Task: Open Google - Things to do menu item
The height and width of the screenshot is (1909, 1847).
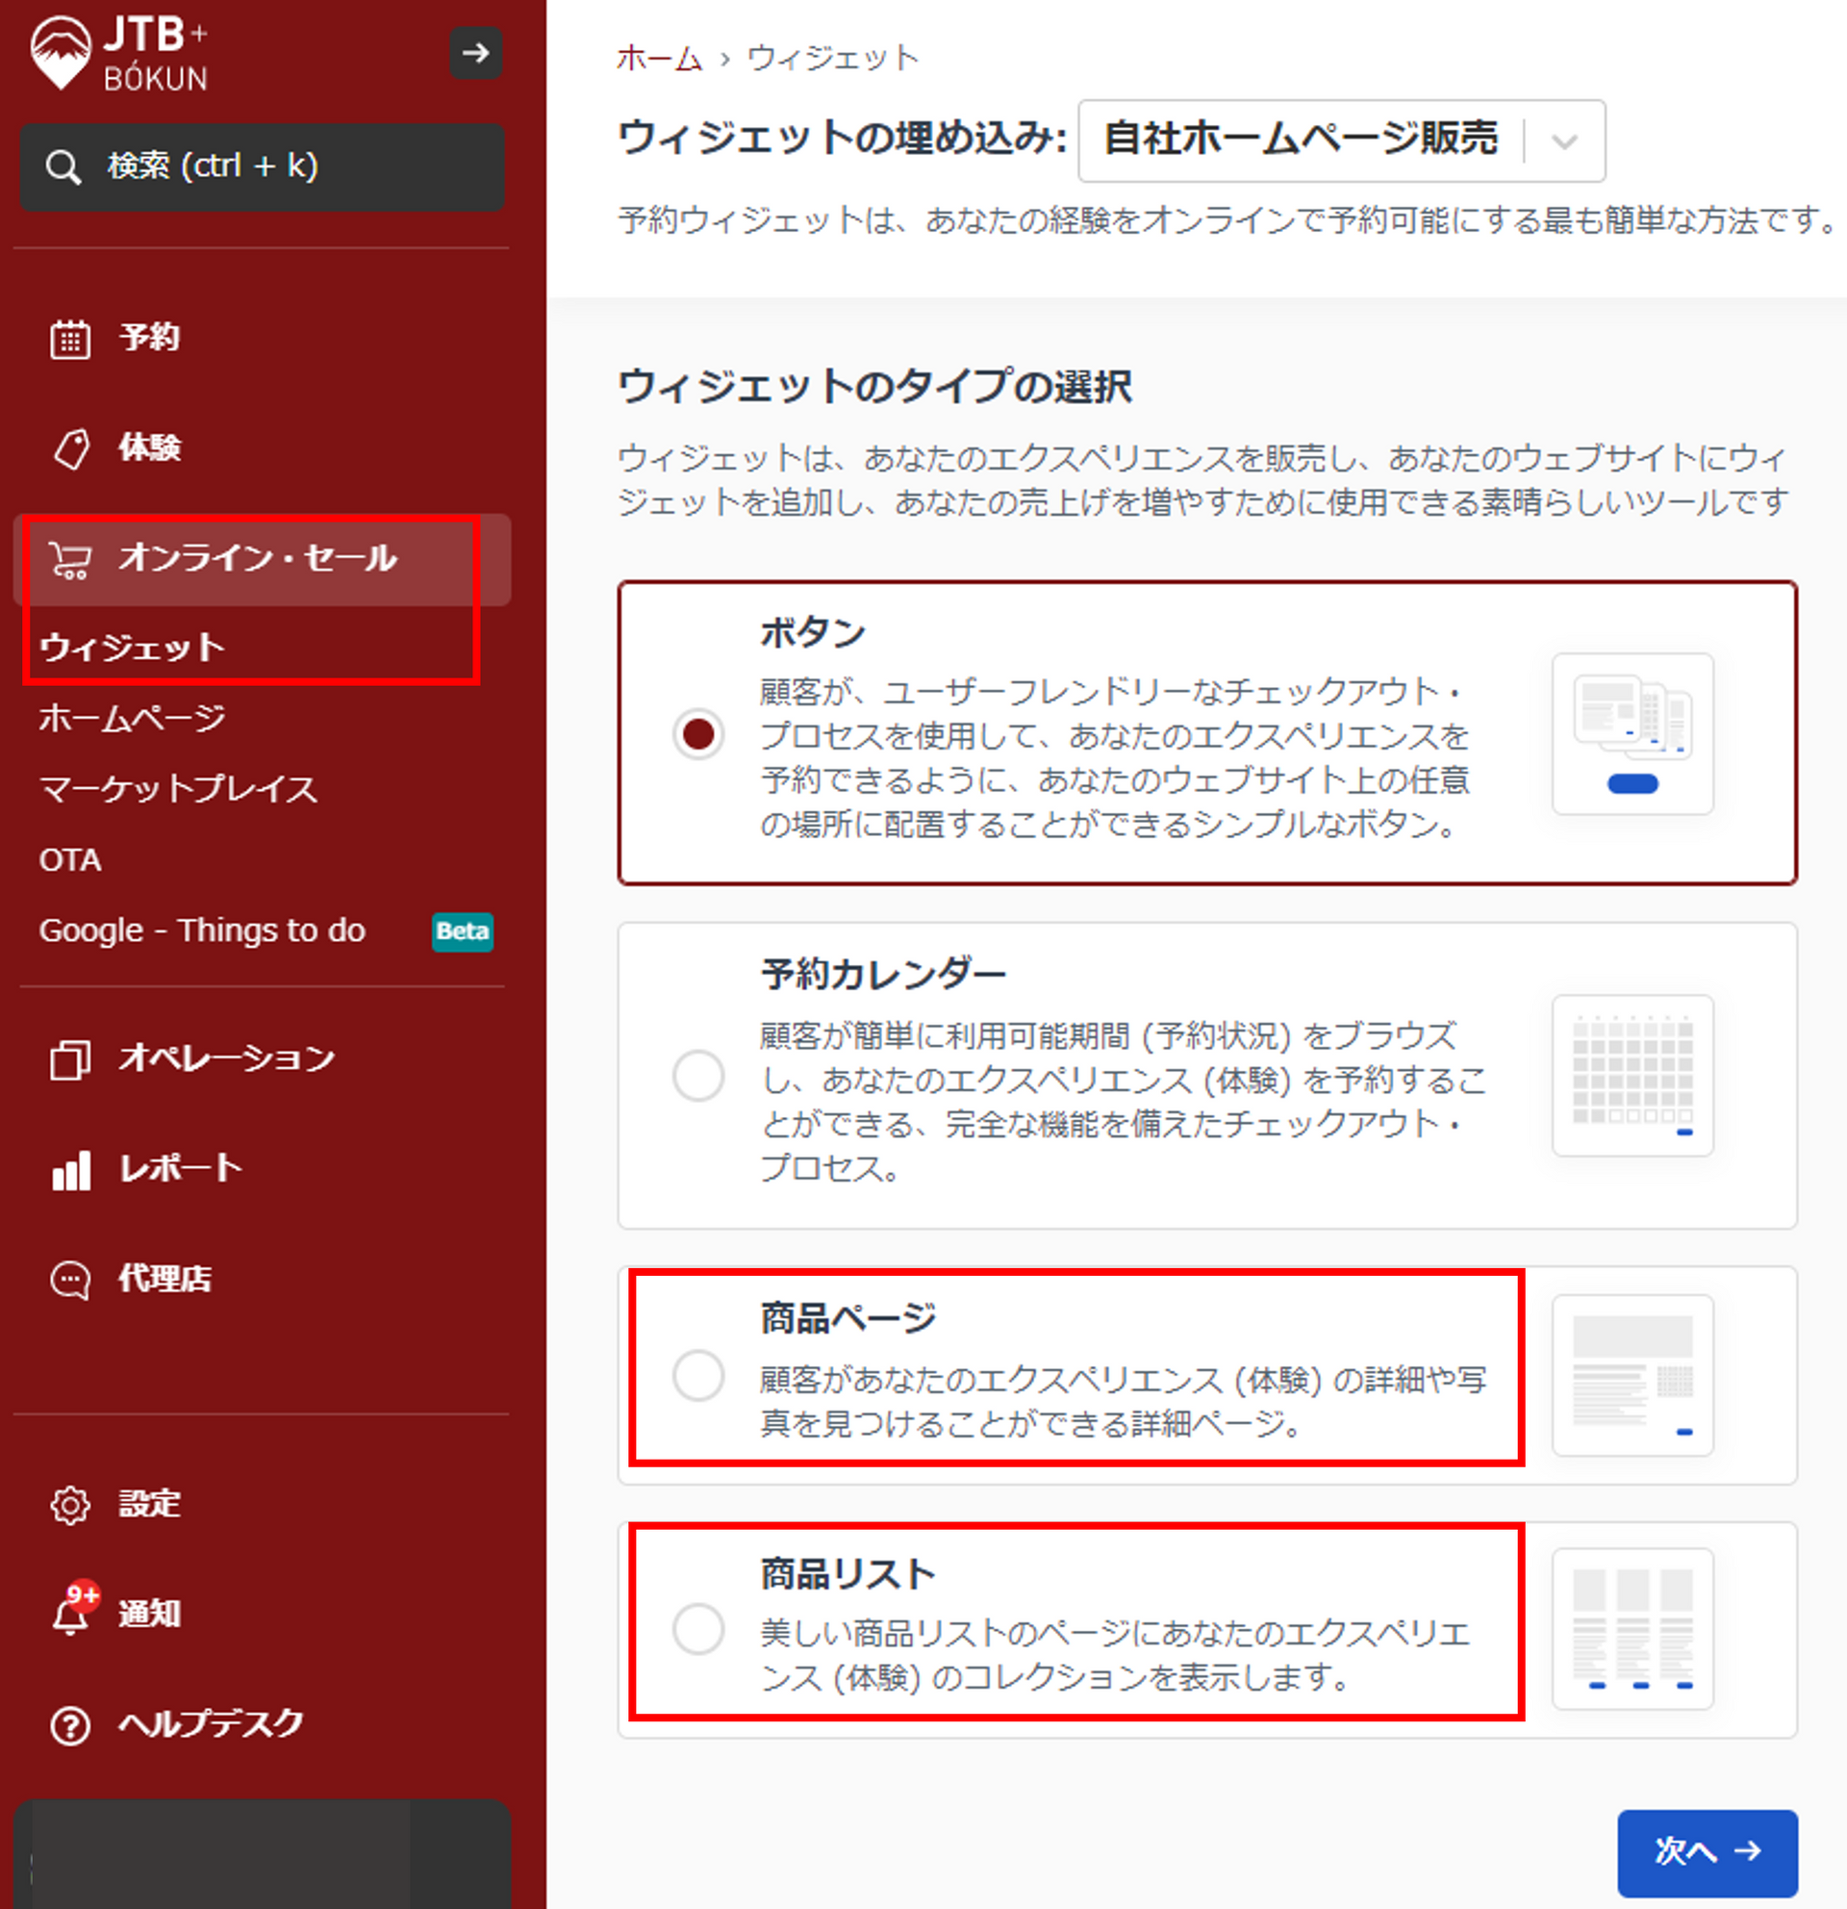Action: (203, 931)
